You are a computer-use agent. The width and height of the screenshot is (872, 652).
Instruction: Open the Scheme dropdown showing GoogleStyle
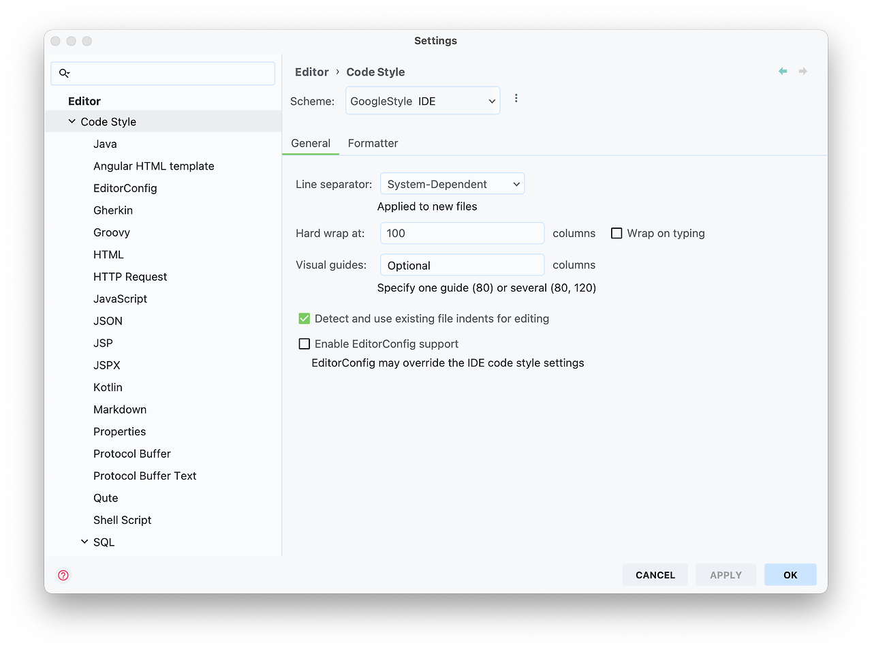point(423,101)
